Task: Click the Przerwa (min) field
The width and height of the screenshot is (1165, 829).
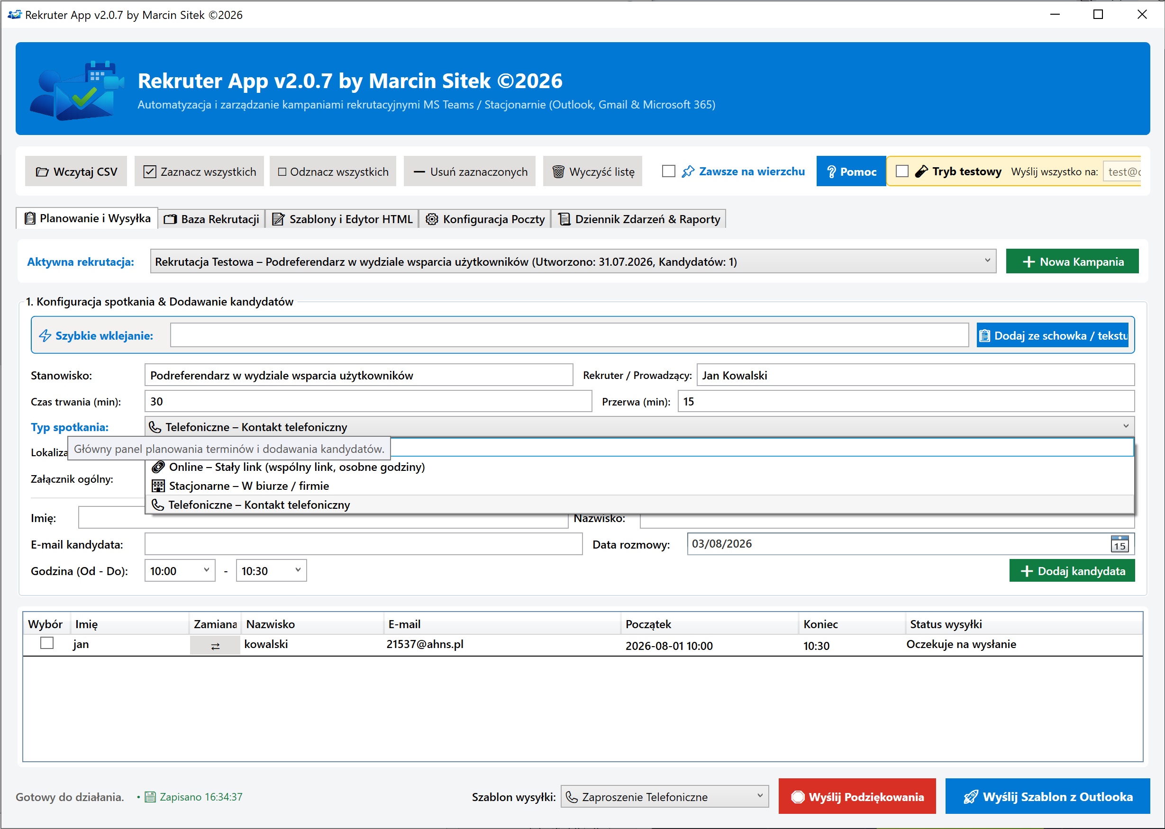Action: click(x=906, y=401)
